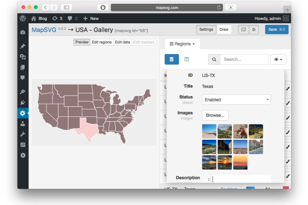Reload page using address bar refresh icon
The image size is (308, 205).
(218, 7)
